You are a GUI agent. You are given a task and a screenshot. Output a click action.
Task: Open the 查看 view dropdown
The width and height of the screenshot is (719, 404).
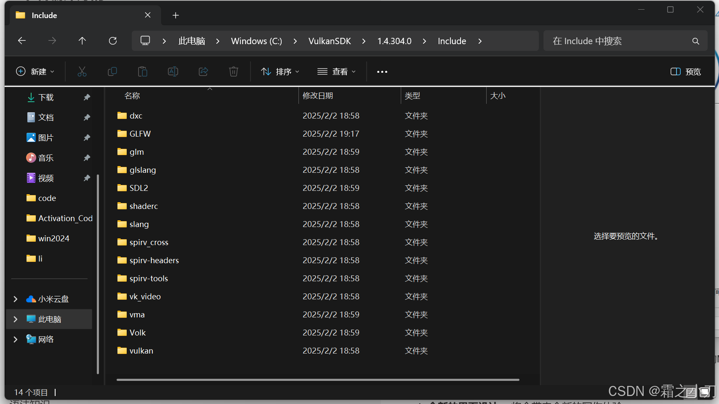336,71
